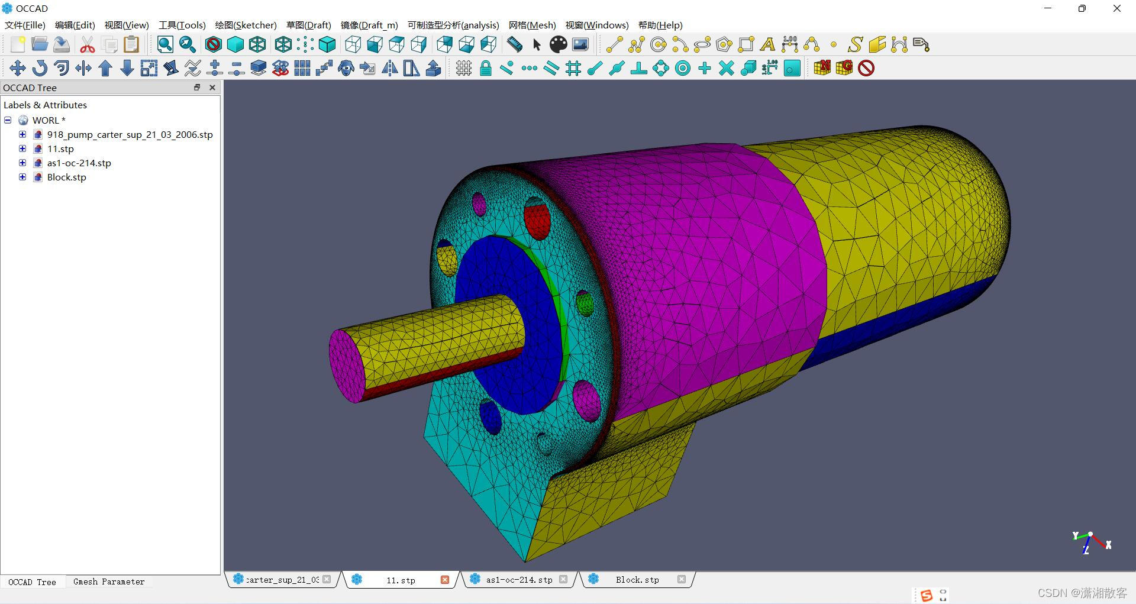
Task: Open the 网格(Mesh) menu
Action: coord(532,25)
